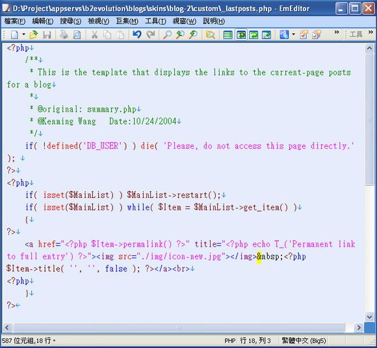Click the EmEditor title bar app icon
Viewport: 377px width, 348px height.
coord(6,8)
